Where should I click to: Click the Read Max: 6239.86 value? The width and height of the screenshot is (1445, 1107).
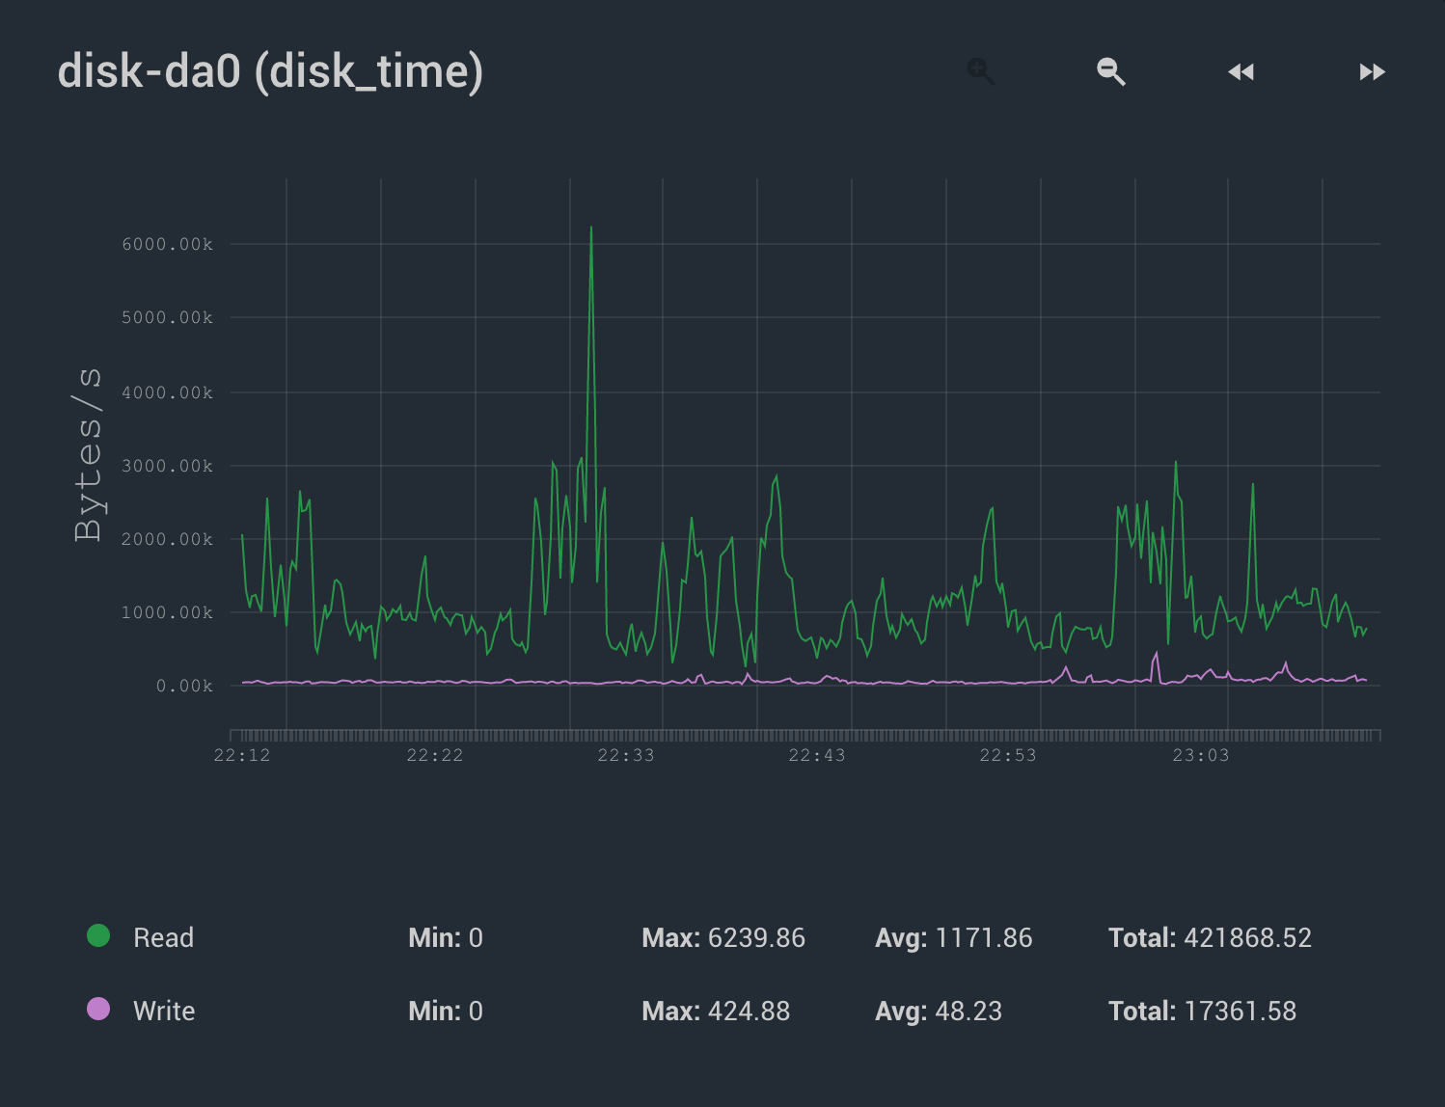tap(723, 937)
